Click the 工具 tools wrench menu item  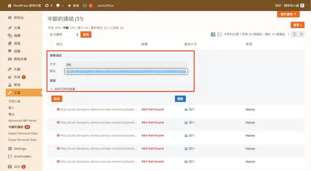tap(24, 92)
